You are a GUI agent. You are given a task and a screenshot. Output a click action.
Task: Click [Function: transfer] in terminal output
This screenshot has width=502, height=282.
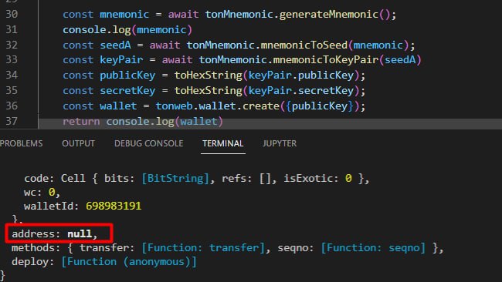tap(203, 248)
